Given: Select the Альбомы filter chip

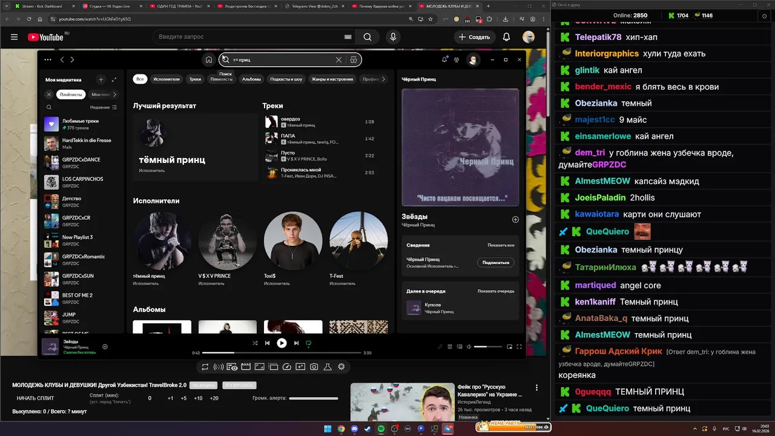Looking at the screenshot, I should (x=251, y=79).
